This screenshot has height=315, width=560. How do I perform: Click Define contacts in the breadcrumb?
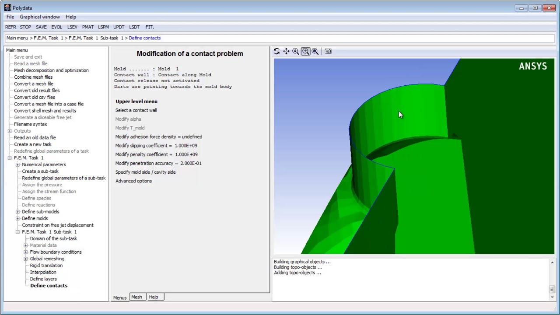pos(145,38)
